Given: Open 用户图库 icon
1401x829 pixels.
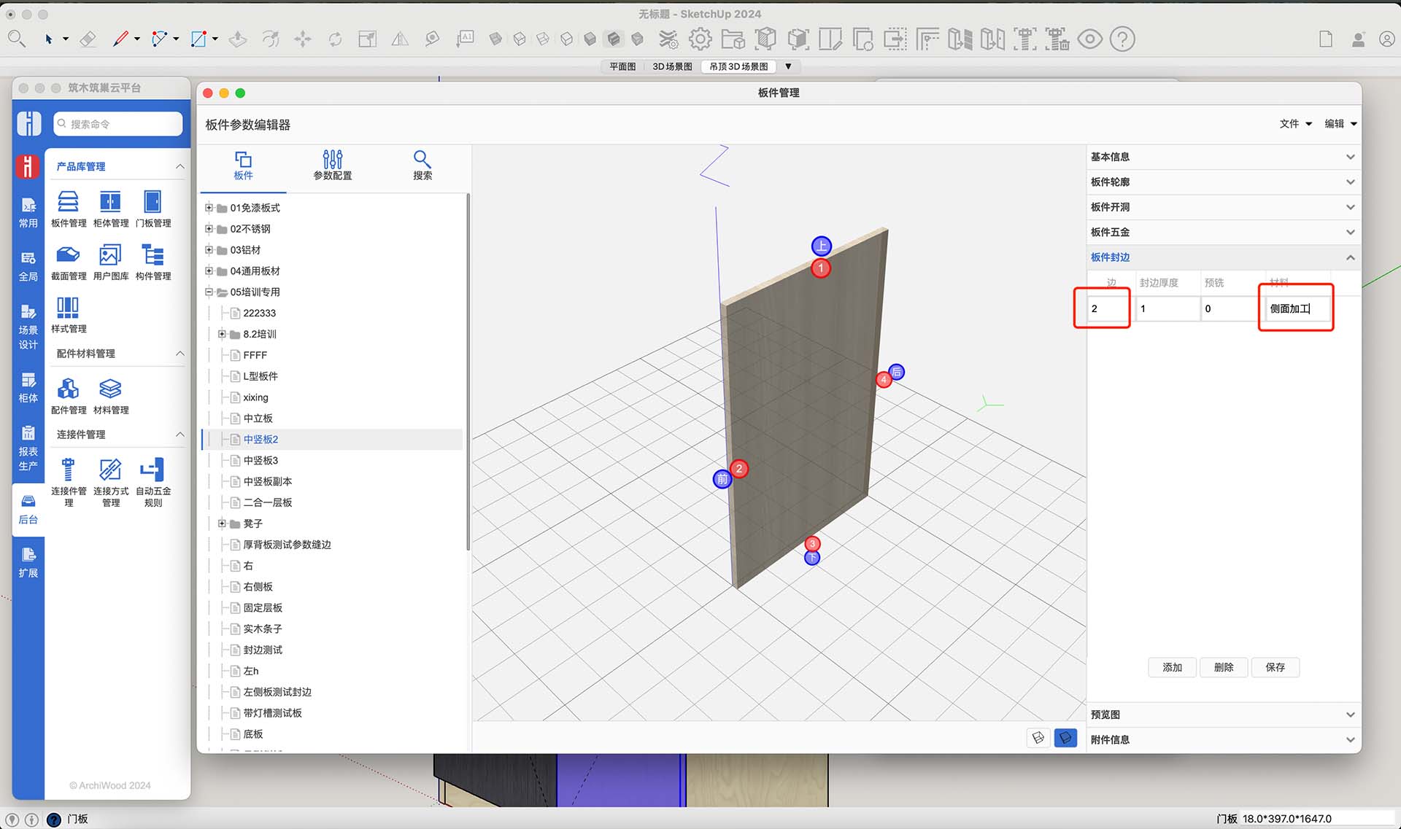Looking at the screenshot, I should click(111, 262).
